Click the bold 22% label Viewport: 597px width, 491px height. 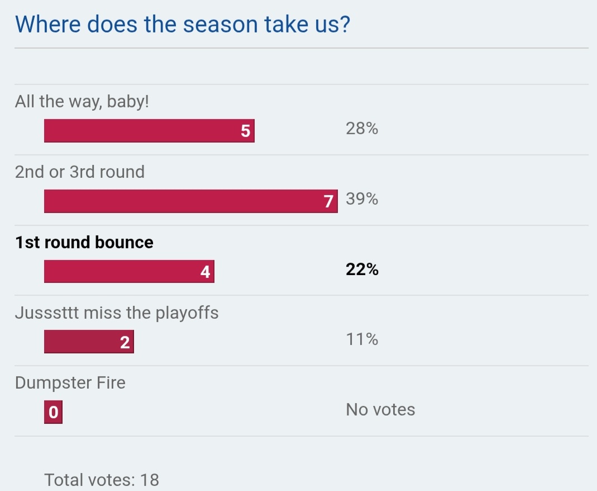coord(362,270)
